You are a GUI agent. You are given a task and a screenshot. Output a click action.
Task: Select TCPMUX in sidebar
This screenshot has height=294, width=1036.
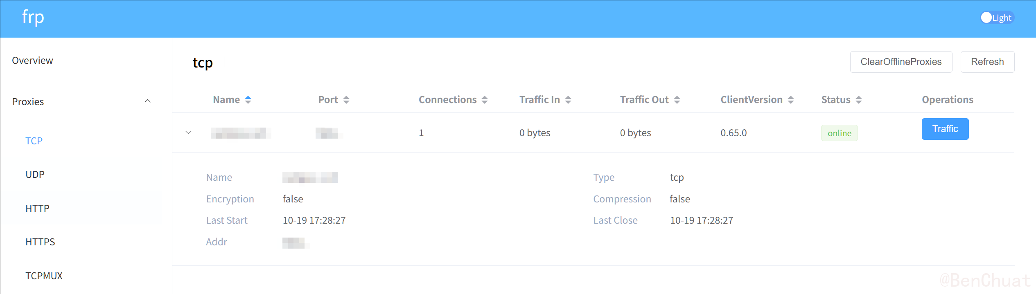[x=44, y=276]
